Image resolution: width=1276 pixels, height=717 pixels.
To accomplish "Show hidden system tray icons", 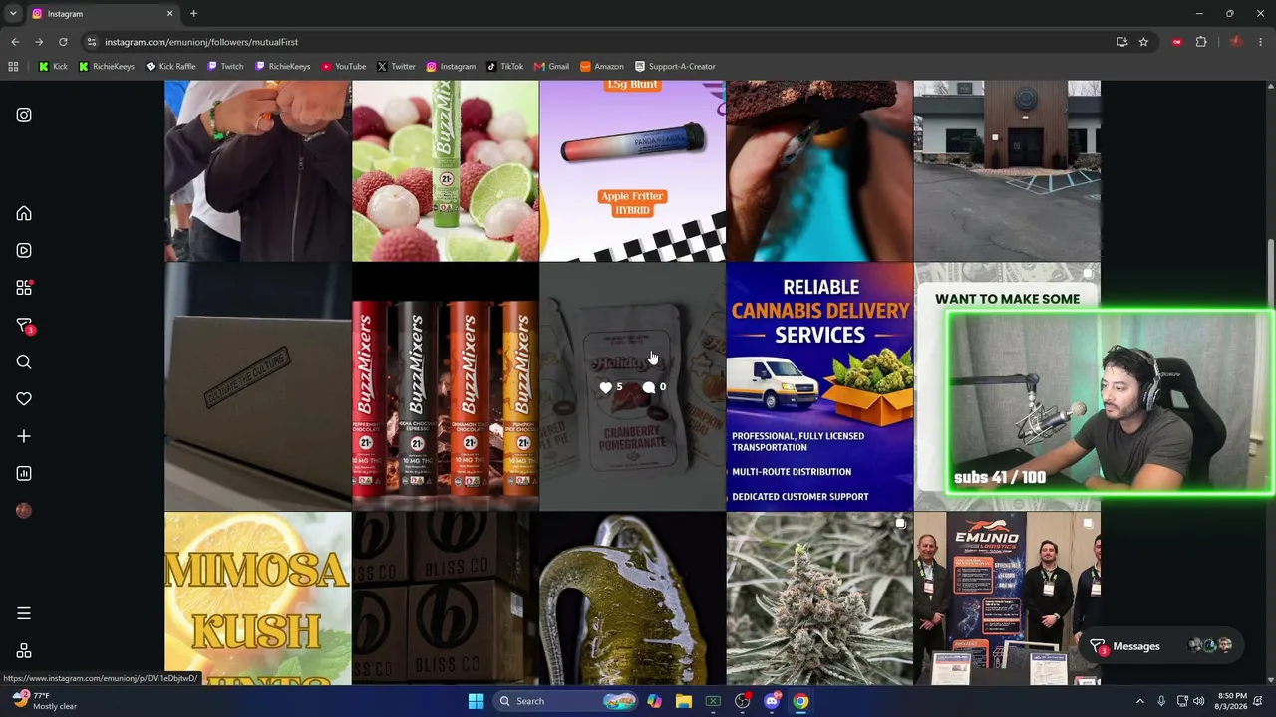I will tap(1140, 701).
